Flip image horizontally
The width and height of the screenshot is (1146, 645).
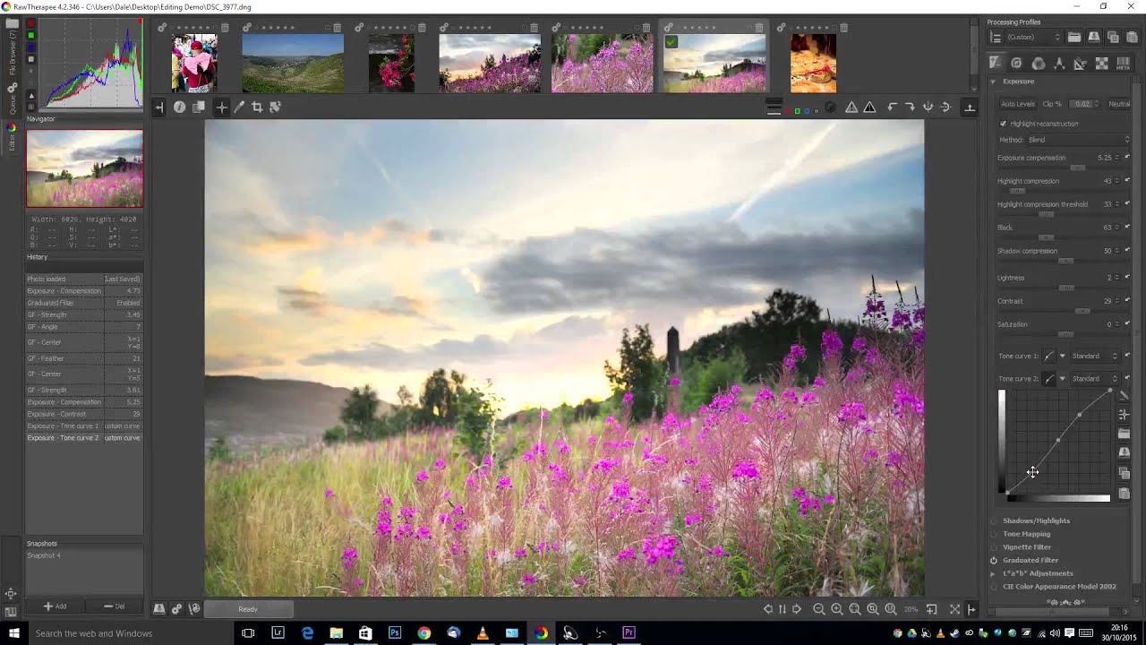pos(945,107)
